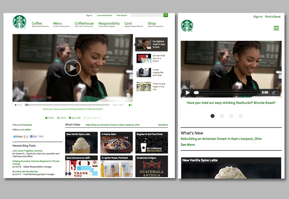Click the get code icon link
This screenshot has width=289, height=199.
[x=75, y=118]
